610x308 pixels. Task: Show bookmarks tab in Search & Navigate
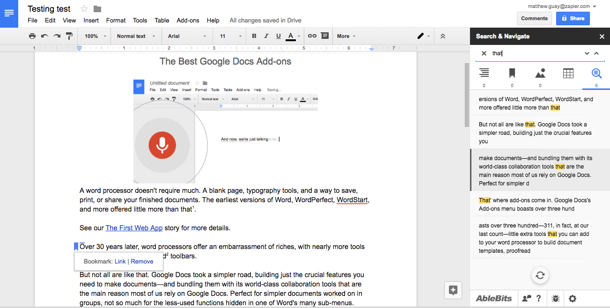[x=512, y=73]
